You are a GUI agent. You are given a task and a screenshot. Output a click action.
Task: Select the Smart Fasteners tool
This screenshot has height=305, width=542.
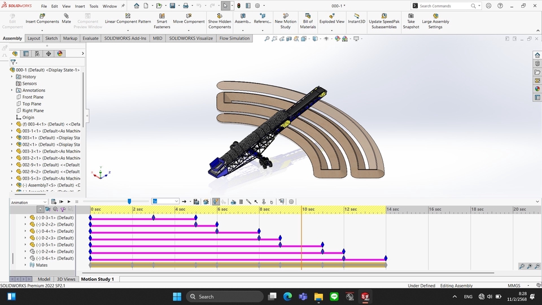(x=162, y=16)
